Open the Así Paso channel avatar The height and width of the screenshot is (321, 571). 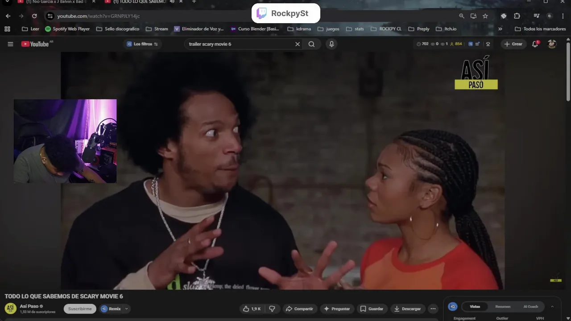click(10, 309)
